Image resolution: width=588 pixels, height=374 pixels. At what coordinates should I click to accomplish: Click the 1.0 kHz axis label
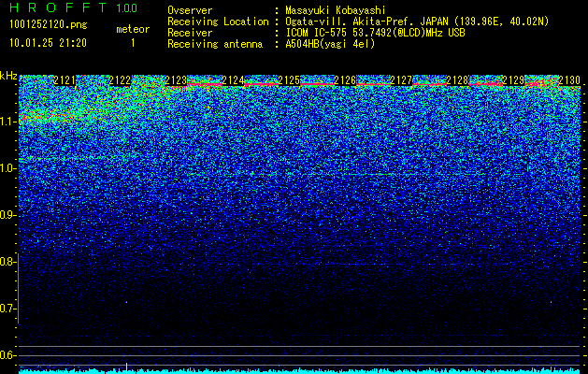tap(7, 168)
